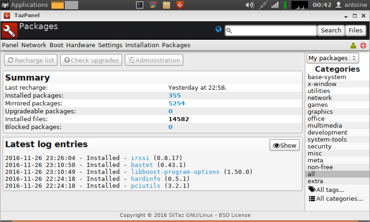
Task: Click the upgradeable packages count 0
Action: pyautogui.click(x=170, y=111)
